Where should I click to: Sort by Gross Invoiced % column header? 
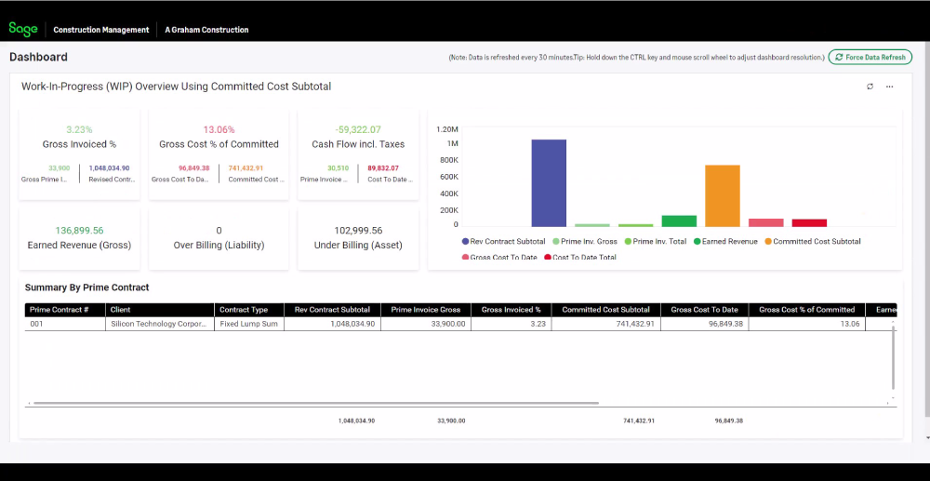click(x=511, y=310)
